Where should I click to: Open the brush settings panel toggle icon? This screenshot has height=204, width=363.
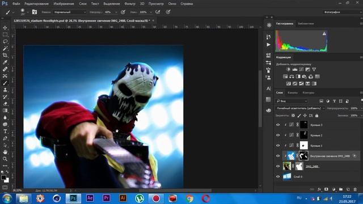[35, 12]
